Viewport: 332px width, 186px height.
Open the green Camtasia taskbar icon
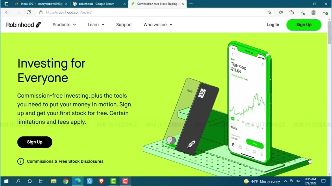pos(113,181)
